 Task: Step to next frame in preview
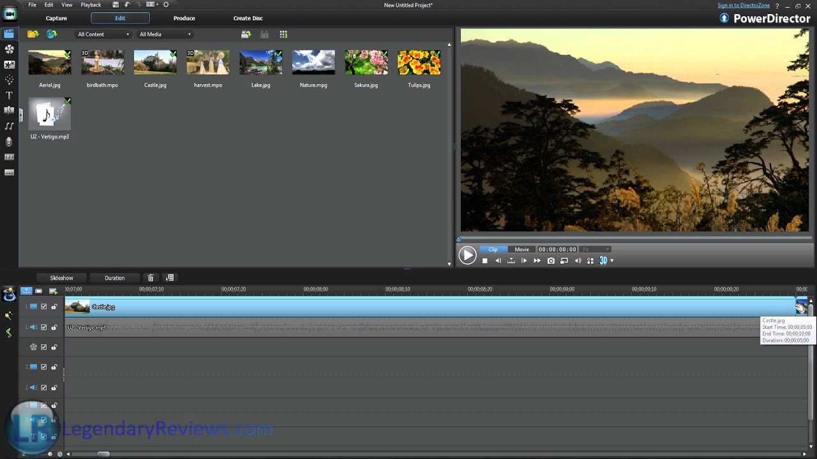524,261
